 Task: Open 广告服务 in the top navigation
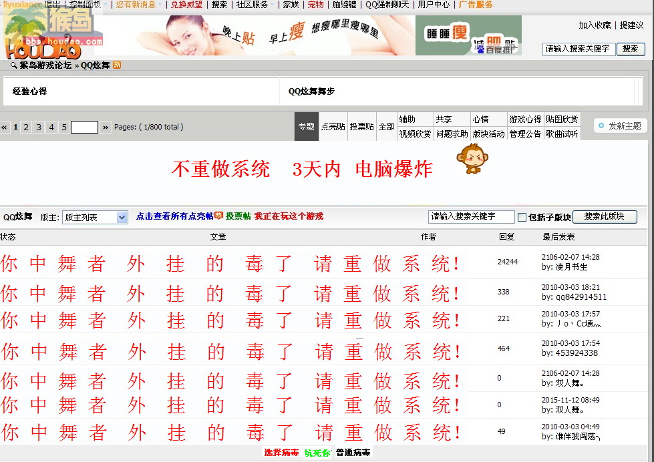[476, 5]
